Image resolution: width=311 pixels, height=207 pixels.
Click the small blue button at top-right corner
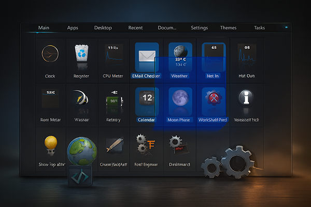(286, 26)
